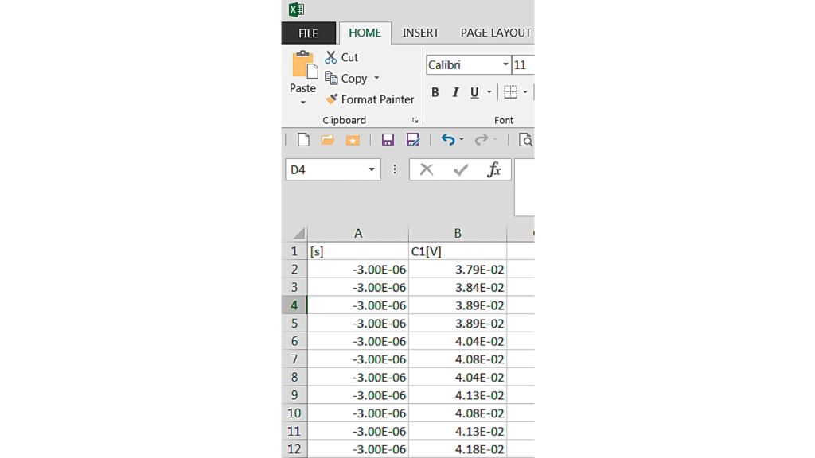Open file using folder icon

327,140
